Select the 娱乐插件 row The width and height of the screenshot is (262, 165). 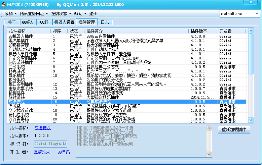point(127,75)
